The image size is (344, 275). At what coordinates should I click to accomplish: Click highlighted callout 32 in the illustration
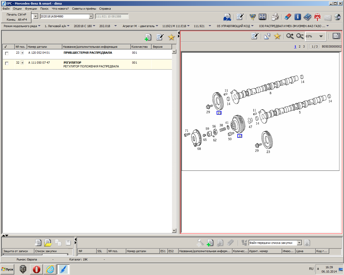click(x=240, y=136)
